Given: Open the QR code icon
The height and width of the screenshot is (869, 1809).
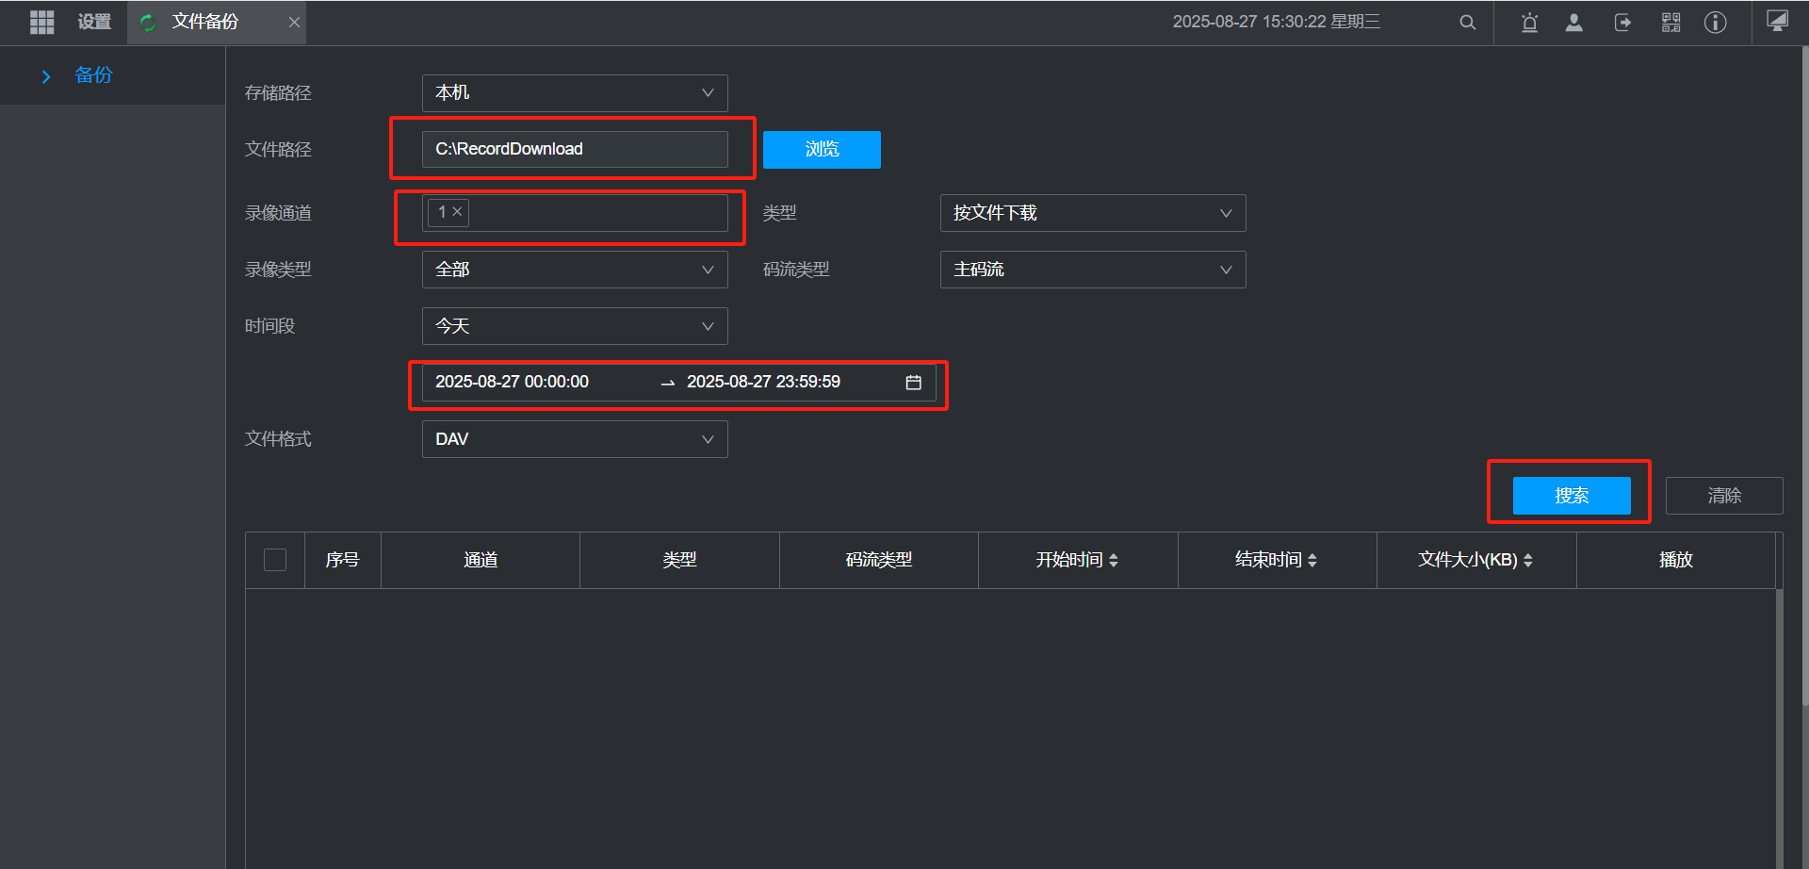Looking at the screenshot, I should click(x=1670, y=23).
